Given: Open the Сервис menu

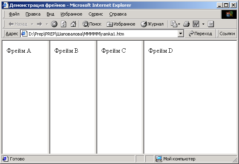Looking at the screenshot, I should 96,14.
